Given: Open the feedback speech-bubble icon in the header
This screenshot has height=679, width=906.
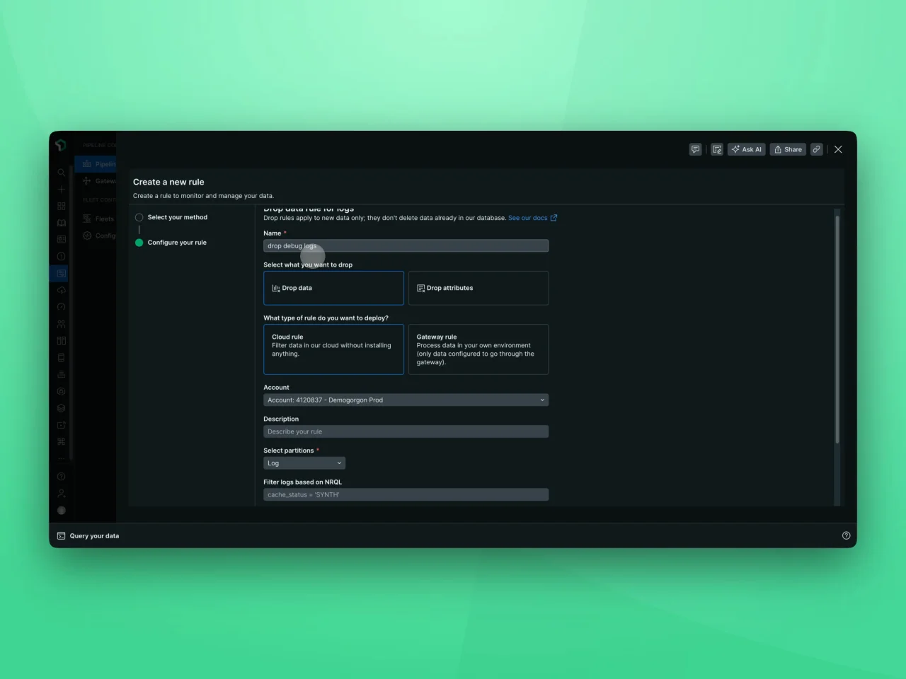Looking at the screenshot, I should tap(695, 149).
